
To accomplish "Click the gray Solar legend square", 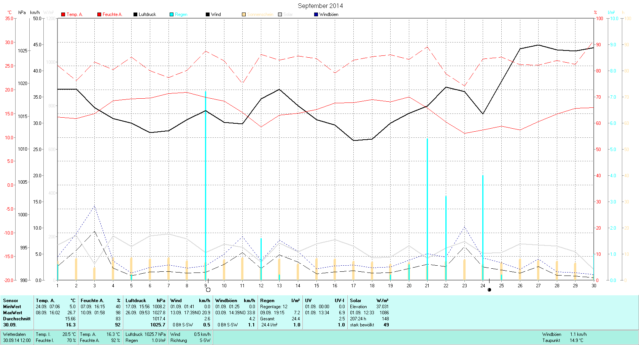I will [x=280, y=14].
